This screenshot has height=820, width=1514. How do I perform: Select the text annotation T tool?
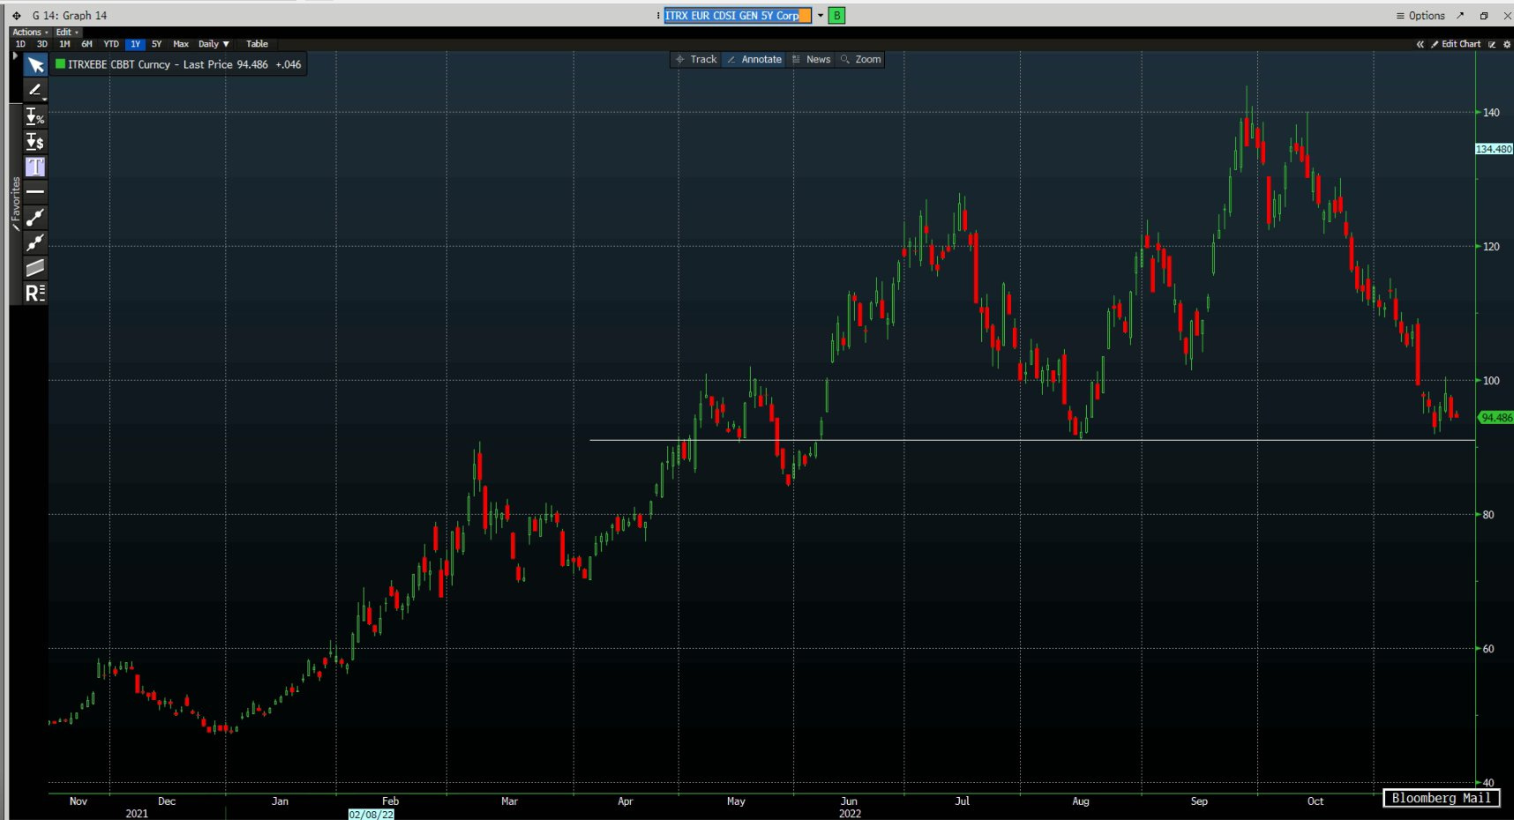35,167
